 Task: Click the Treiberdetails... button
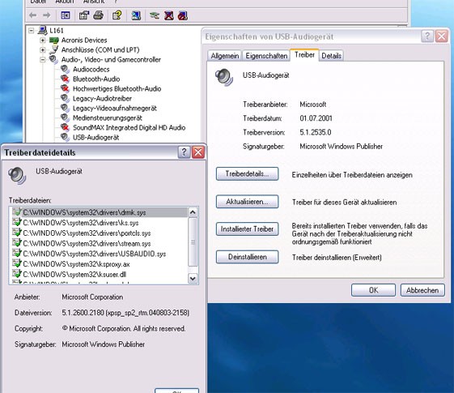[248, 174]
